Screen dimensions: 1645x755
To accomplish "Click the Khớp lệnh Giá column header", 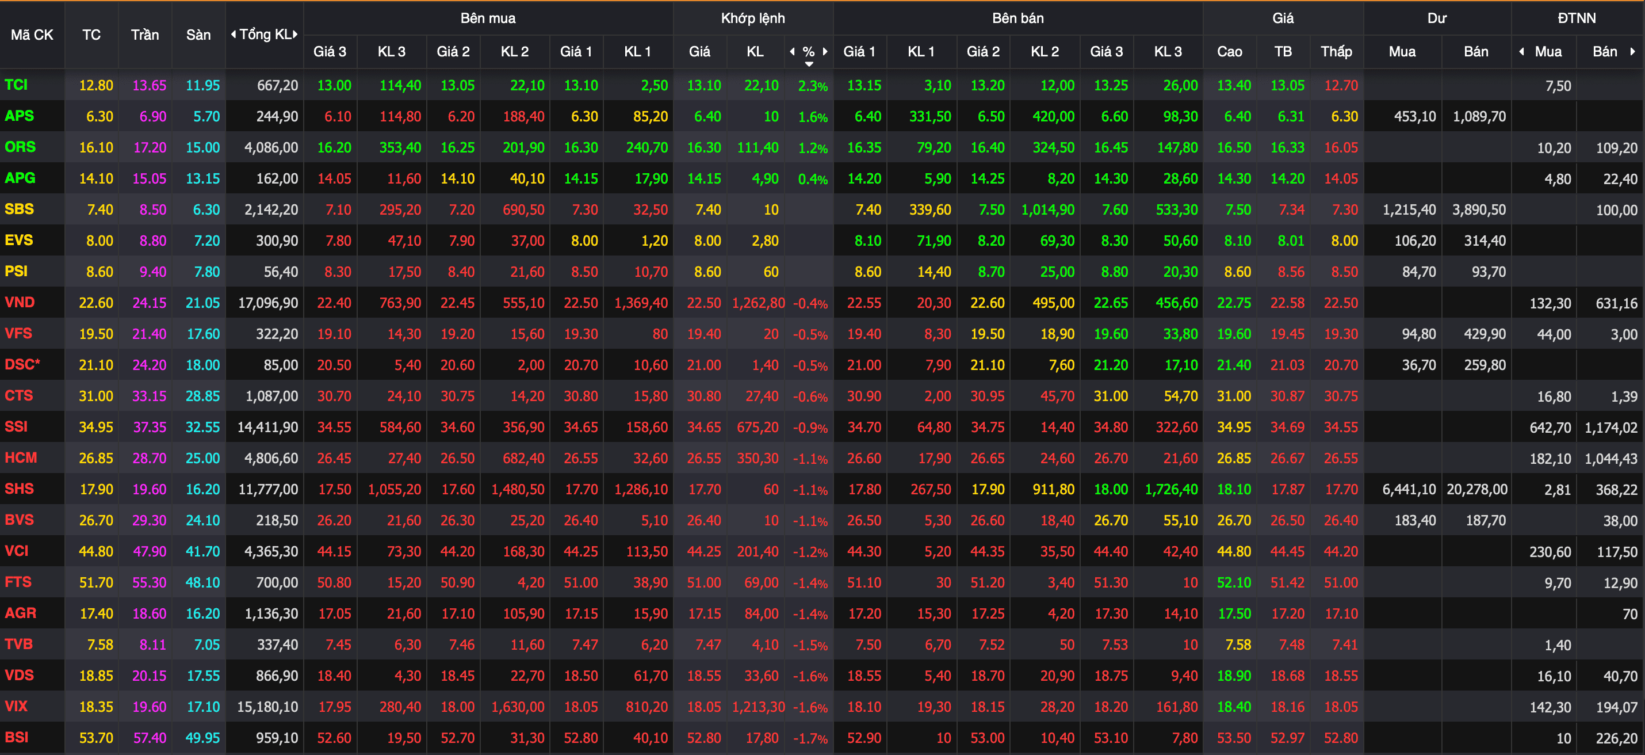I will click(x=700, y=52).
